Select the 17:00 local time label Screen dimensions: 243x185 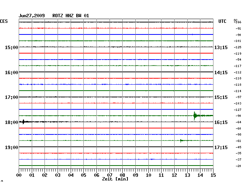tap(12, 97)
